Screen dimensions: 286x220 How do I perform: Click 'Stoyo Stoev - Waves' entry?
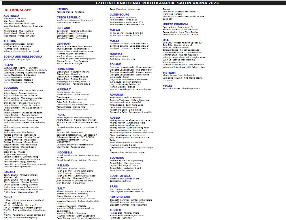pos(14,152)
